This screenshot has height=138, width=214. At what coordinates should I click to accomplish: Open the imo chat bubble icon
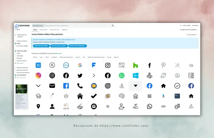[66, 65]
